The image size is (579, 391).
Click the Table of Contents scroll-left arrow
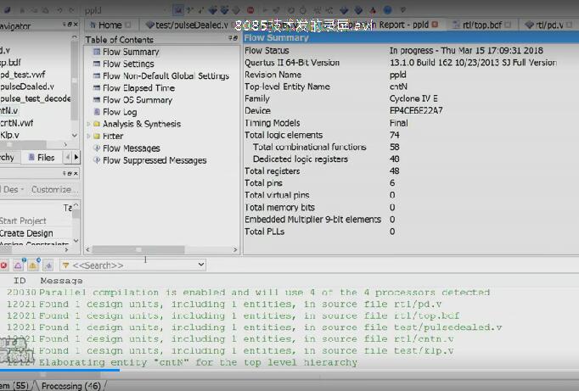(88, 249)
